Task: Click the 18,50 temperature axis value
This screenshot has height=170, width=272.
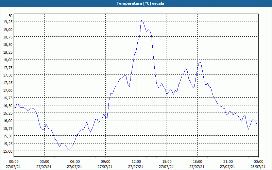Action: click(x=8, y=45)
